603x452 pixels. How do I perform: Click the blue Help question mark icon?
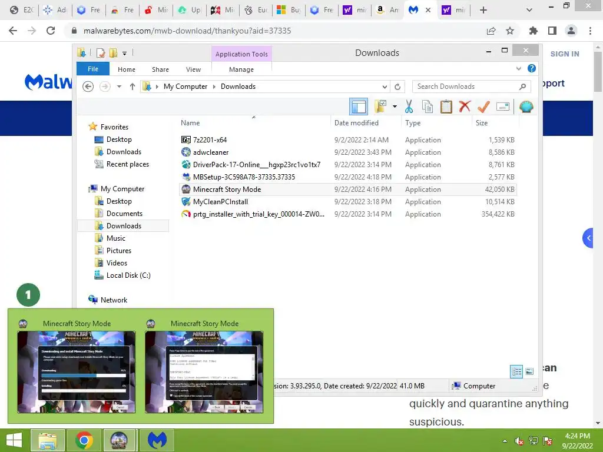coord(532,68)
